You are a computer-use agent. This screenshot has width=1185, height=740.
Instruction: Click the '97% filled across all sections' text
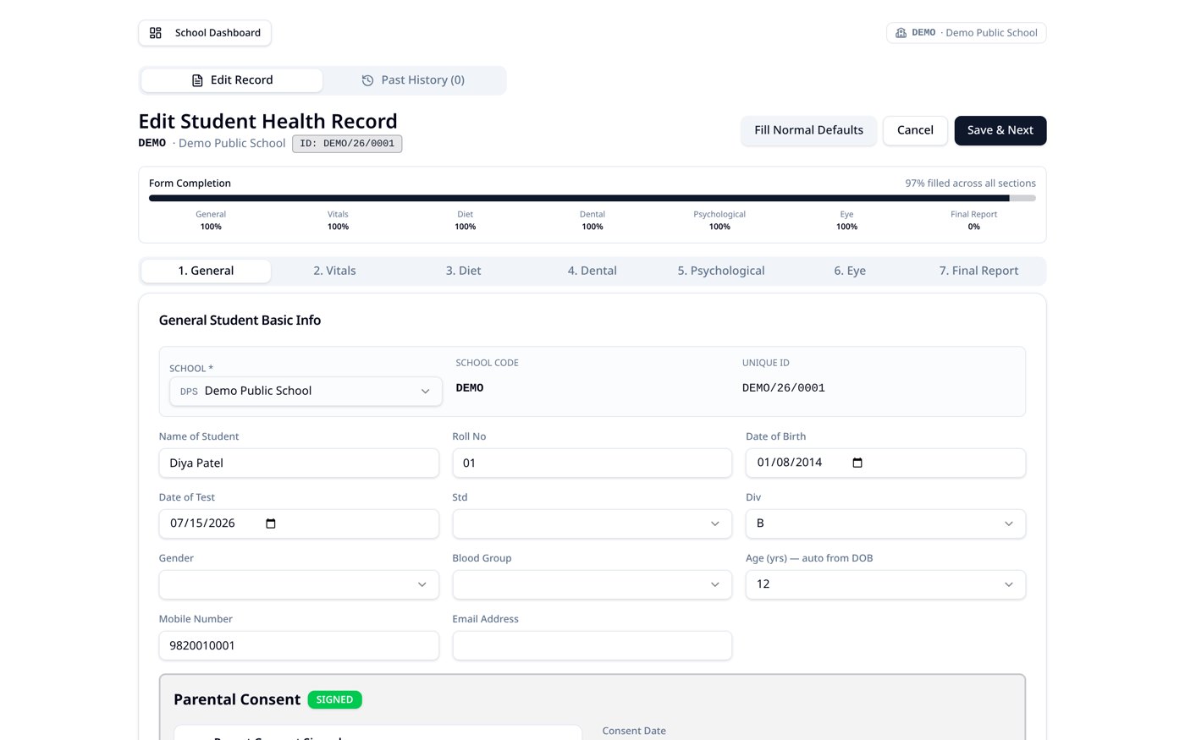coord(970,184)
